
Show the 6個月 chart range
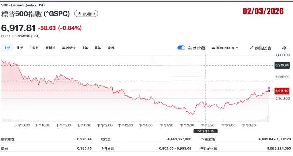50,48
